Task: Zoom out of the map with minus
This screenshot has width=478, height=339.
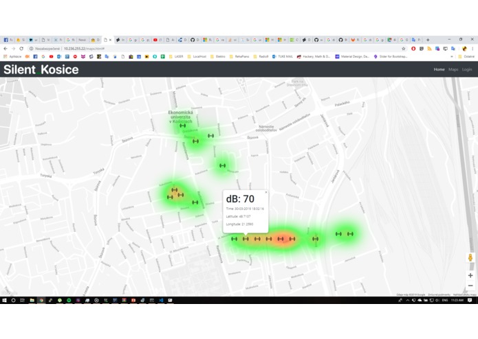Action: pos(470,285)
